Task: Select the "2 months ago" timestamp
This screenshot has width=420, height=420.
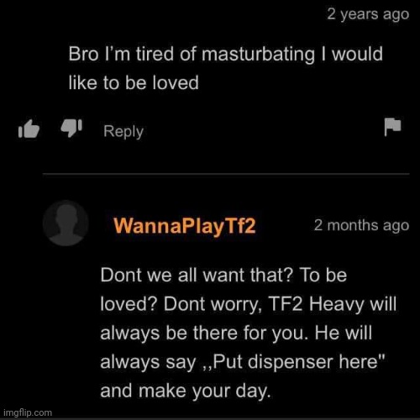Action: click(361, 225)
